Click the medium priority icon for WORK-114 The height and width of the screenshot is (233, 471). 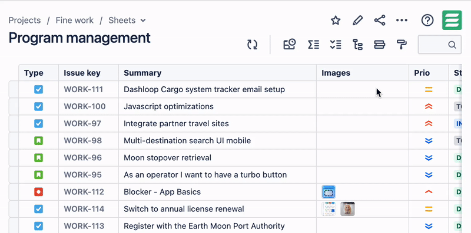click(x=429, y=209)
